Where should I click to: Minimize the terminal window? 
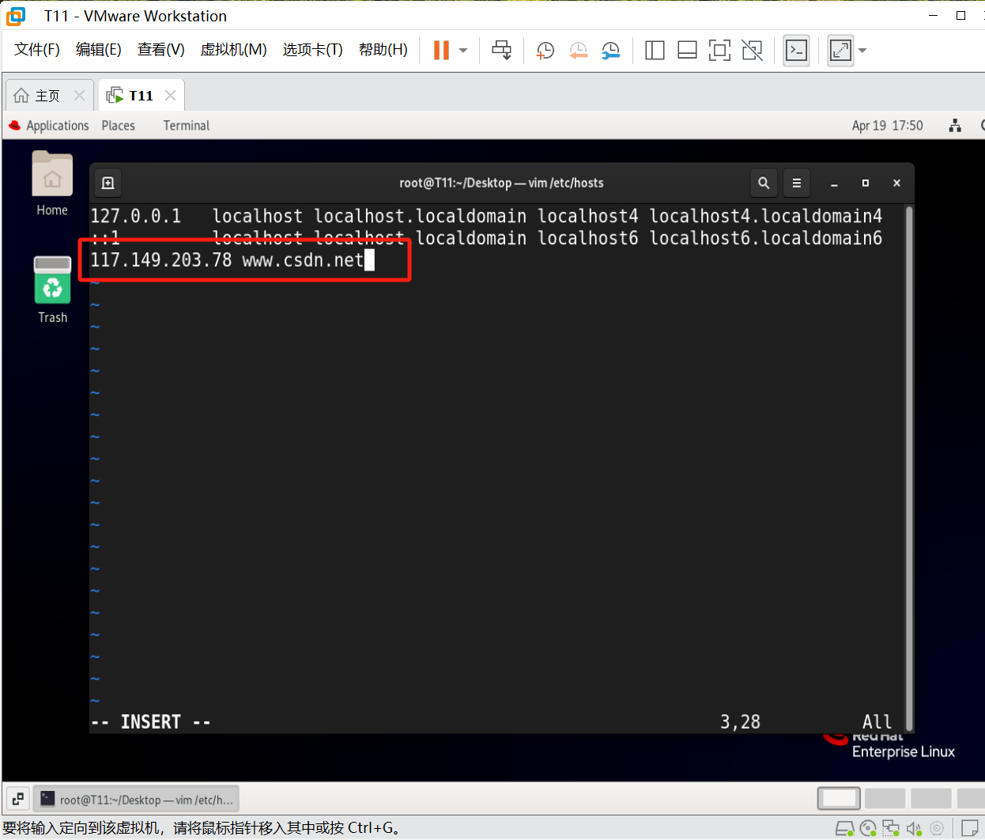pyautogui.click(x=834, y=183)
